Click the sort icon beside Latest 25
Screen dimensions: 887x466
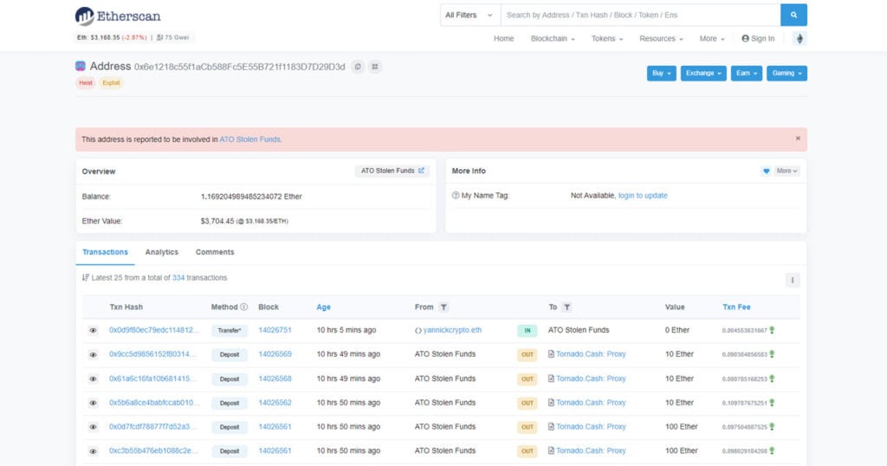tap(86, 278)
